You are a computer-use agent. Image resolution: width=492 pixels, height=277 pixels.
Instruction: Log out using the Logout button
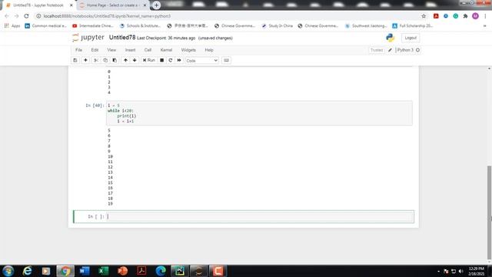coord(411,38)
